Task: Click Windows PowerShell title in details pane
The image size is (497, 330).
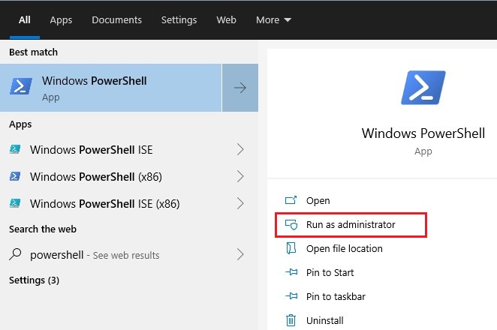Action: pos(423,133)
